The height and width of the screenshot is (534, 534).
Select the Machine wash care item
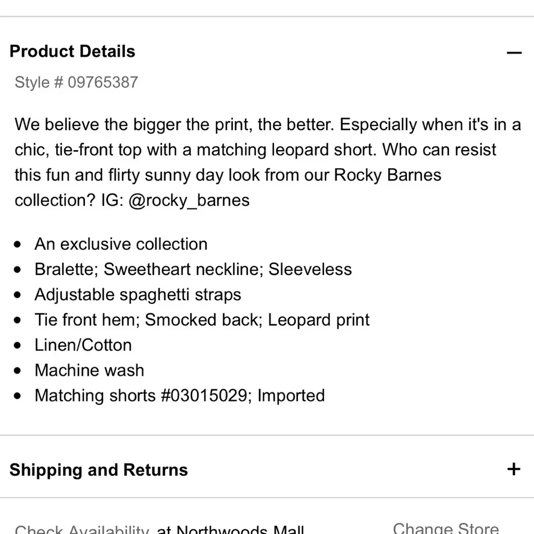(89, 370)
